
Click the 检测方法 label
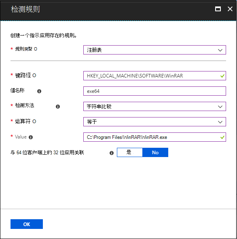[x=25, y=105]
